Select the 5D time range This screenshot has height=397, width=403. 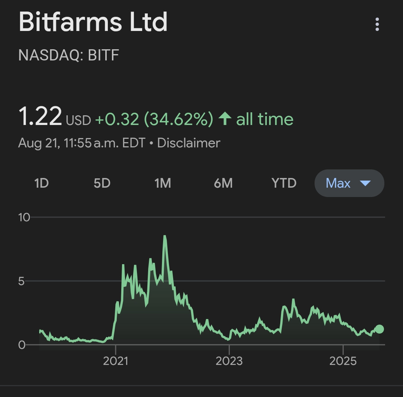tap(102, 183)
